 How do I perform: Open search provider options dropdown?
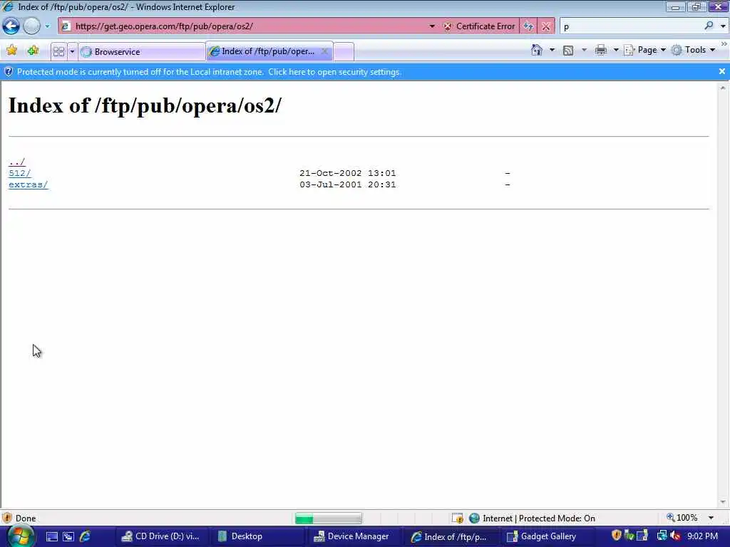tap(723, 26)
